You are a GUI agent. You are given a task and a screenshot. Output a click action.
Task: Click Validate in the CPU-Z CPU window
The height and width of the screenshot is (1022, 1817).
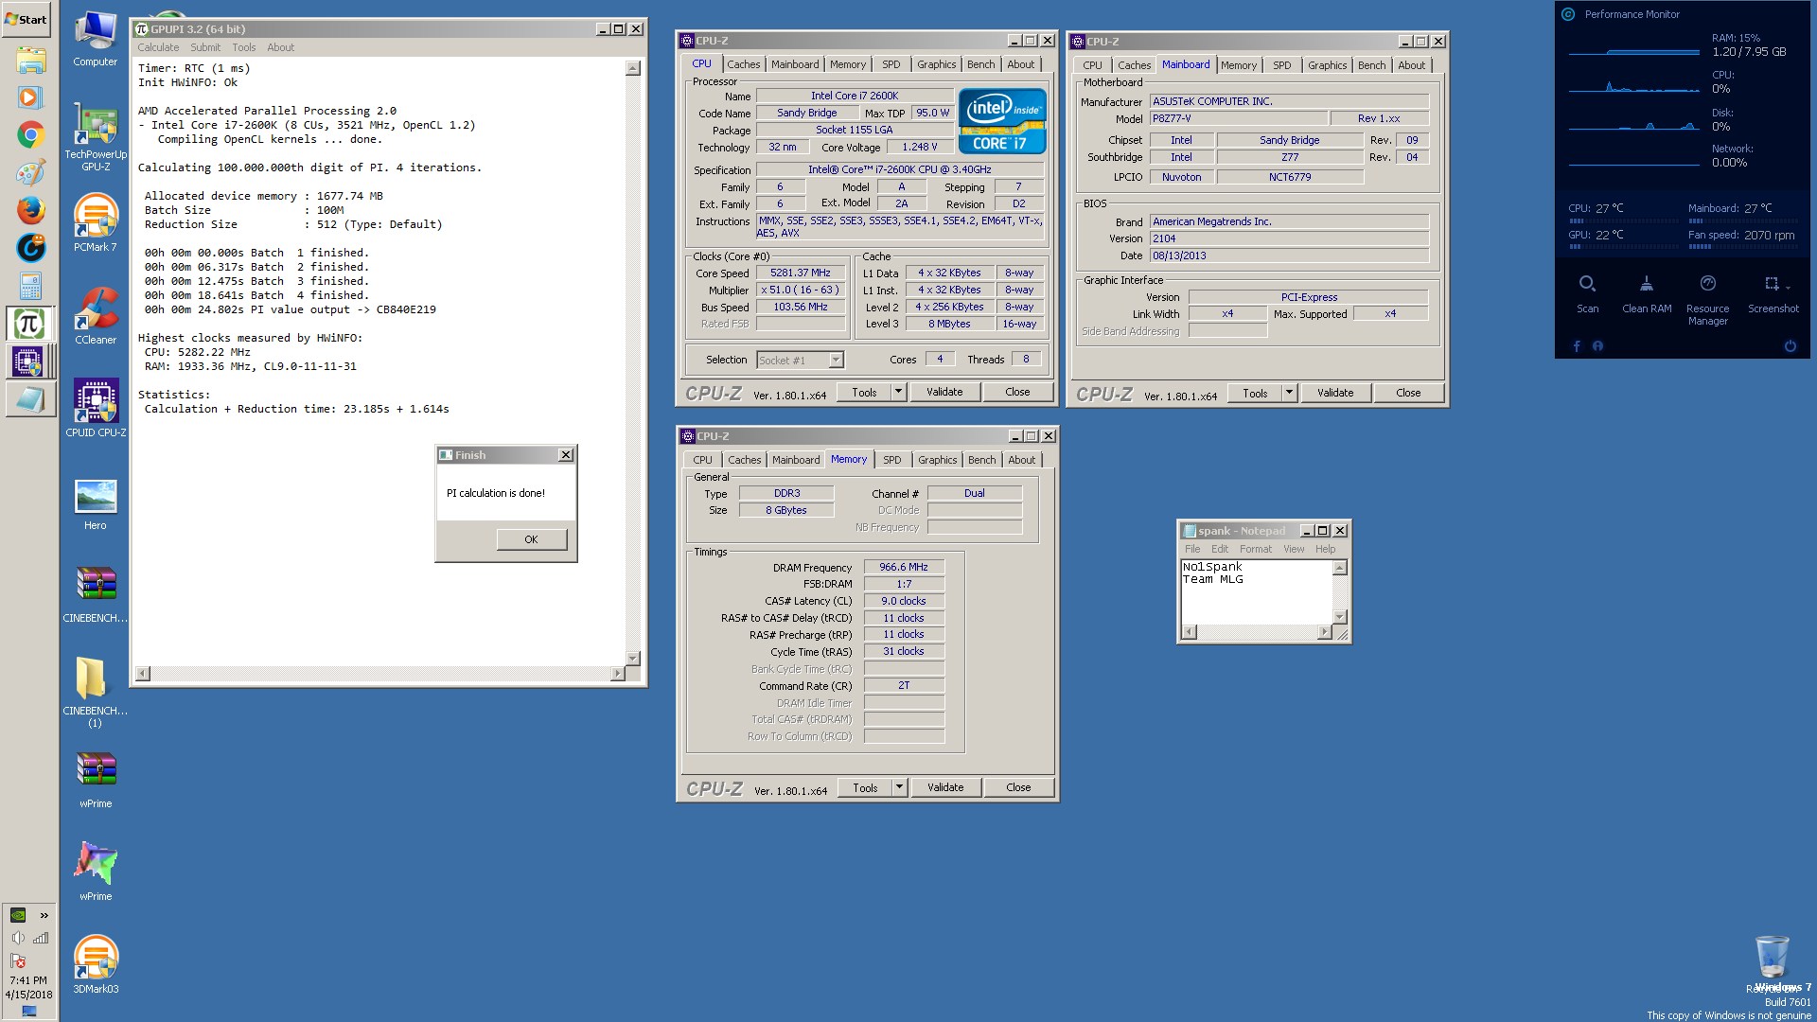[944, 392]
